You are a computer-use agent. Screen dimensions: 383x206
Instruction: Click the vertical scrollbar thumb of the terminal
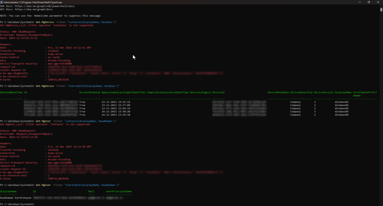click(381, 10)
